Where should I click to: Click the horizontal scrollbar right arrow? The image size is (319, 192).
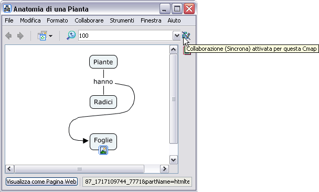point(165,169)
